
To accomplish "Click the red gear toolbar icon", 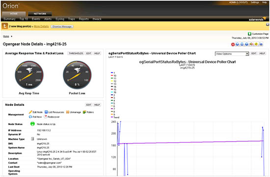I will pos(233,45).
